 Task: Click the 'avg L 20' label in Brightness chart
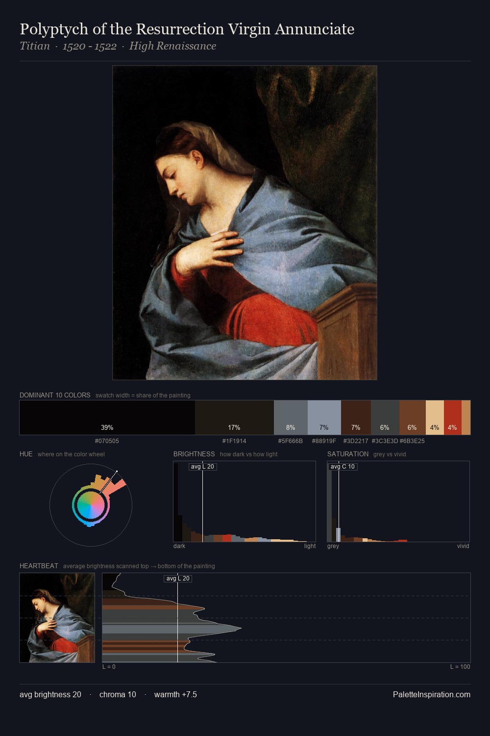point(202,467)
